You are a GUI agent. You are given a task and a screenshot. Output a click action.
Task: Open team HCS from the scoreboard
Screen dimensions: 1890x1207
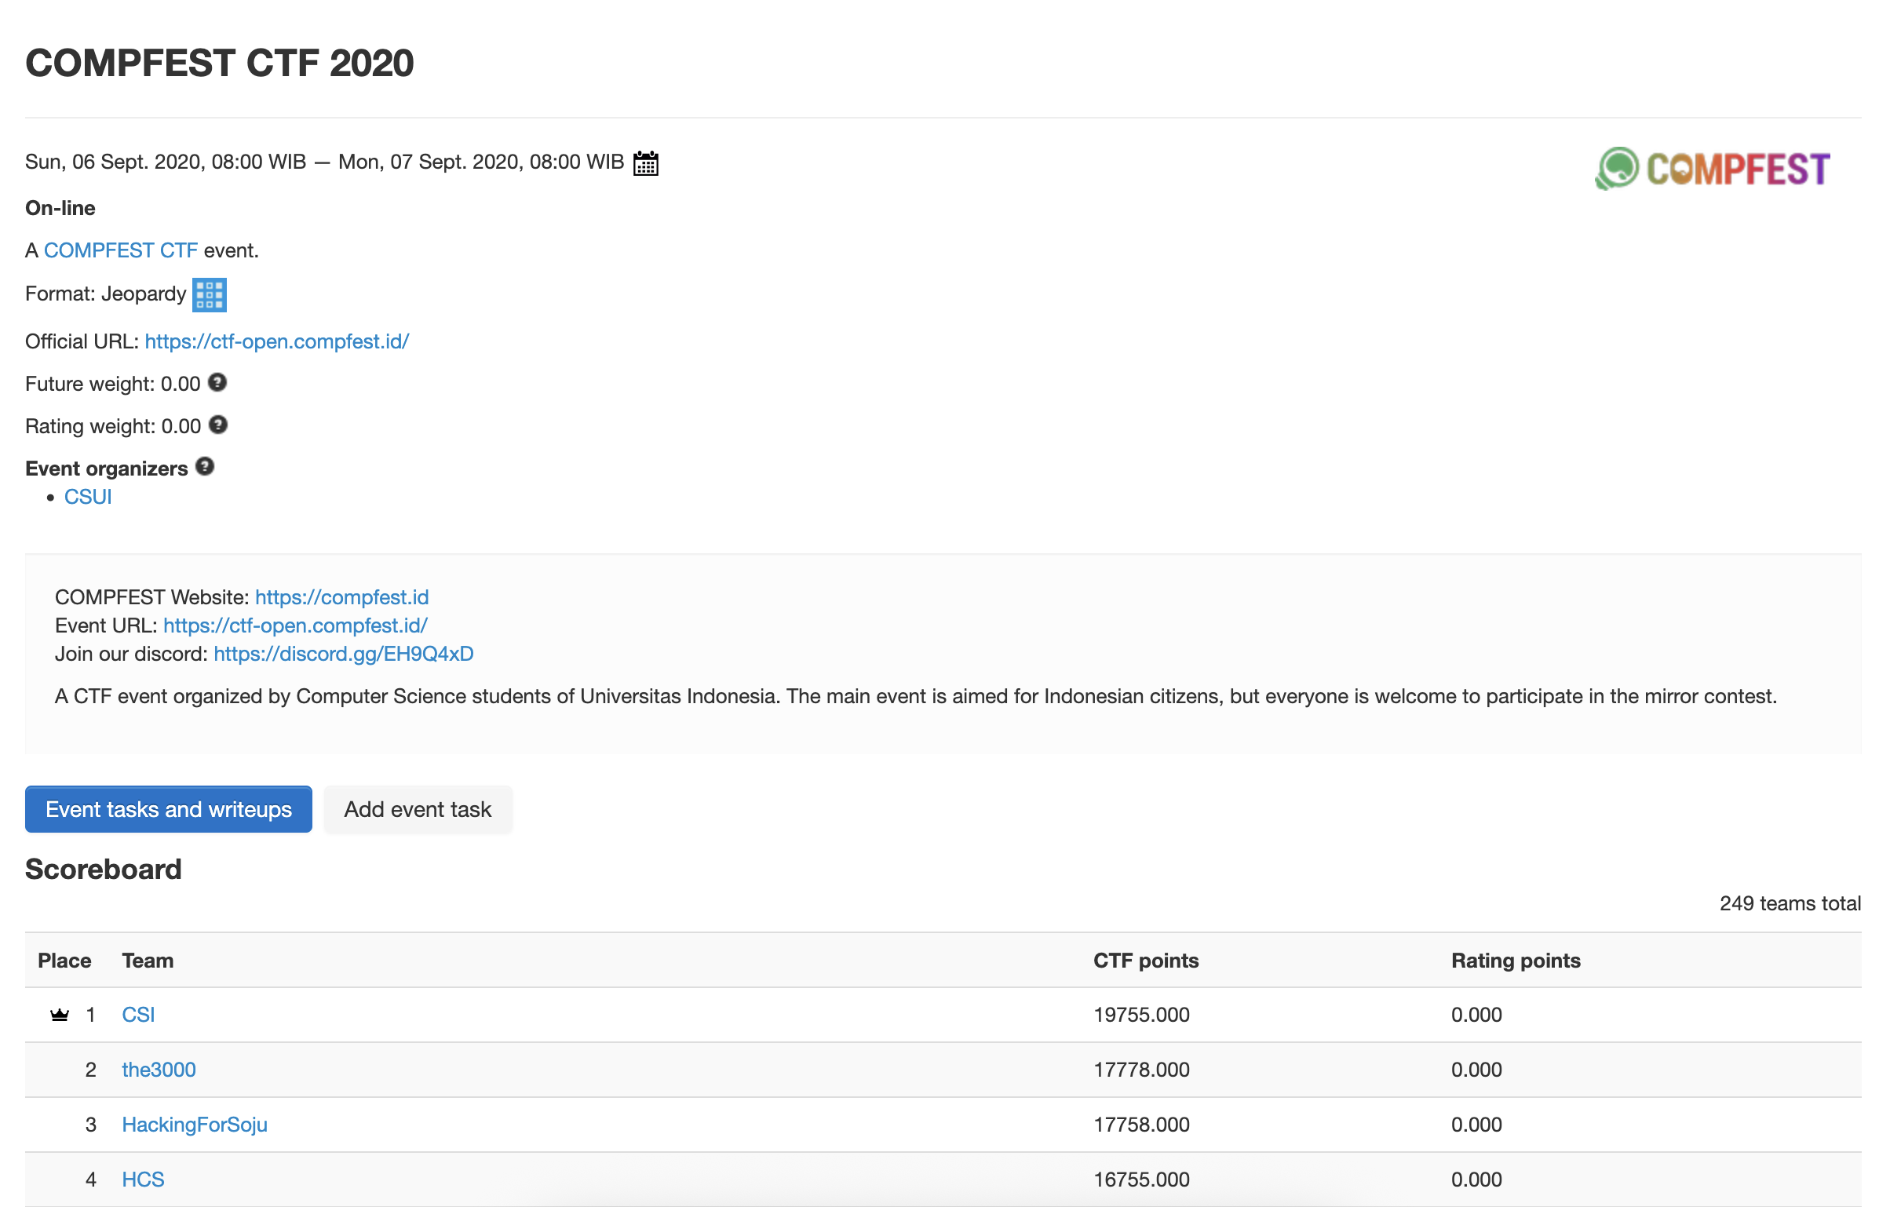[143, 1180]
